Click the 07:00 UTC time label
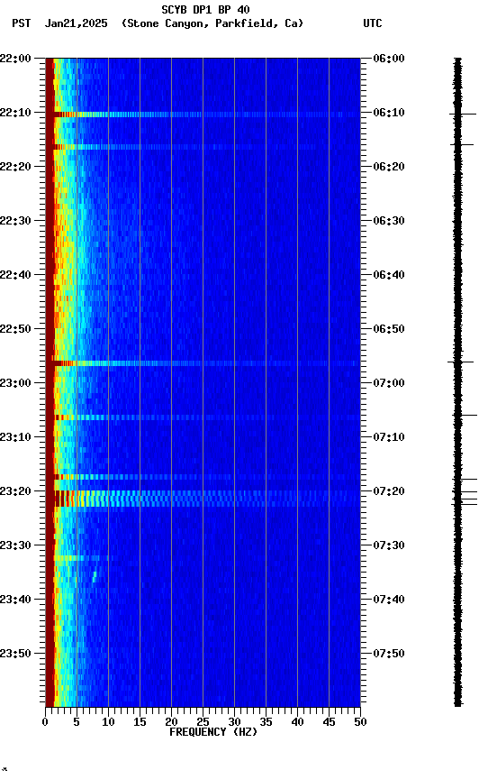Screen dimensions: 497x779 [388, 383]
